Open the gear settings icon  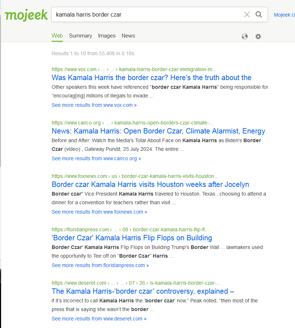(258, 36)
